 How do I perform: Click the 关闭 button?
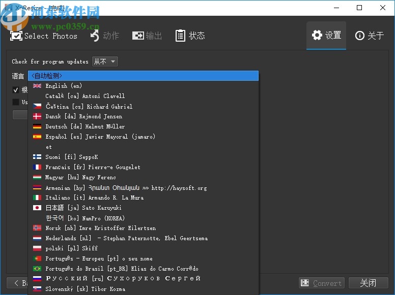pos(369,283)
